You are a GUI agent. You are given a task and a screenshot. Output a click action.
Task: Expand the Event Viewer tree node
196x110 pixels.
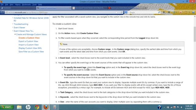[13, 28]
